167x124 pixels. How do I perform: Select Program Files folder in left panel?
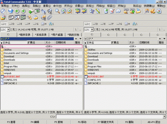pos(41,67)
